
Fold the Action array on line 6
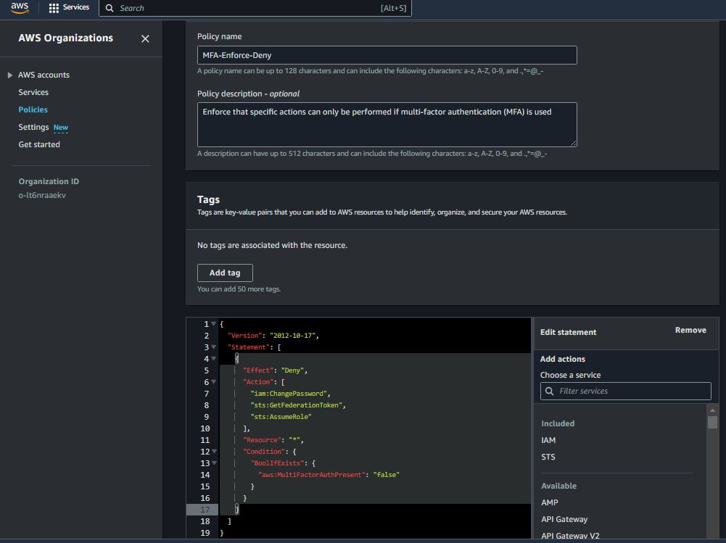(x=214, y=382)
